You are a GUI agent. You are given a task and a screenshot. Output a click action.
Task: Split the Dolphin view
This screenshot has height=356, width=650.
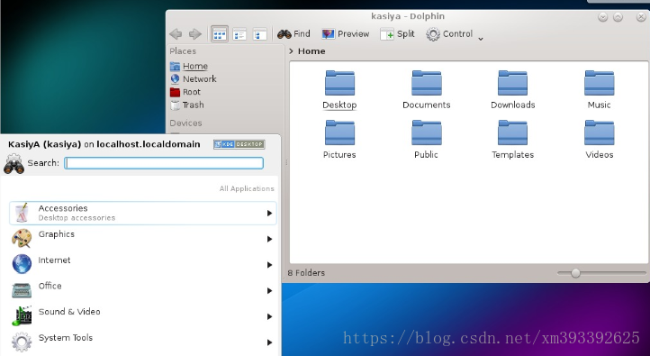click(397, 34)
